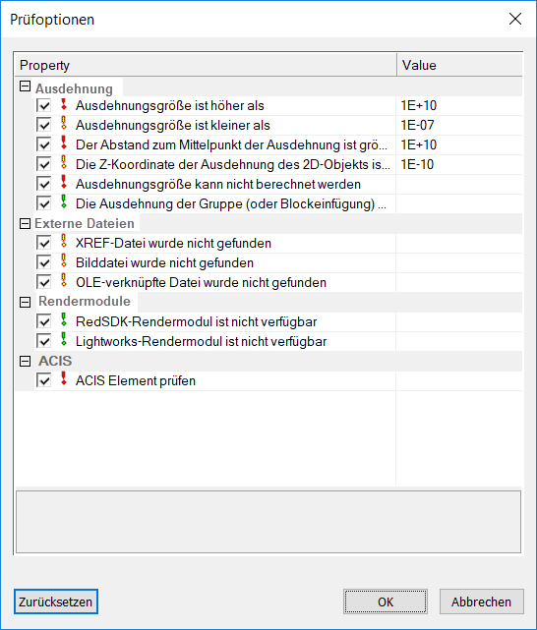537x630 pixels.
Task: Uncheck 'Ausdehnungsgröße kann nicht berechnet werden'
Action: [44, 185]
